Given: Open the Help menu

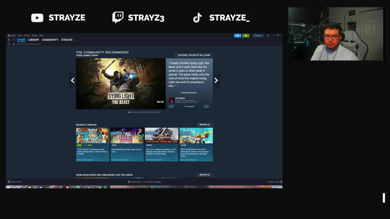Looking at the screenshot, I should (41, 36).
